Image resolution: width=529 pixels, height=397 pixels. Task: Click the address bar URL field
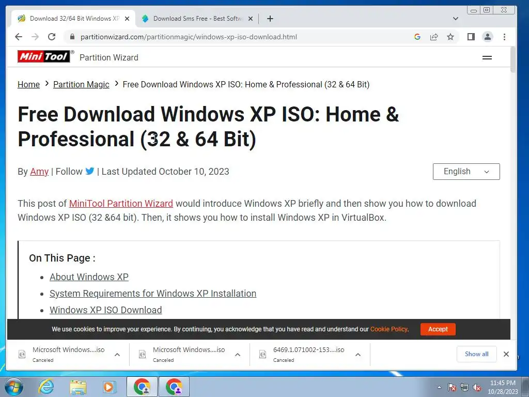pos(236,37)
